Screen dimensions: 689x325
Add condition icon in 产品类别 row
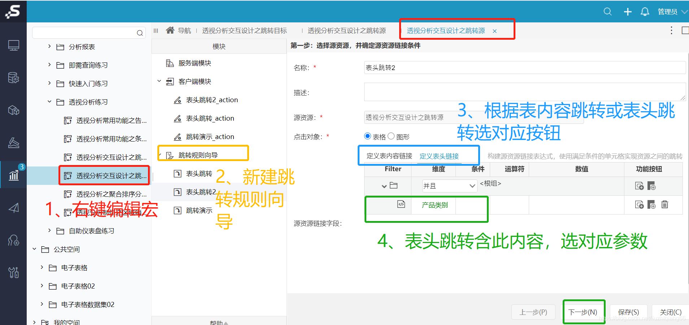point(639,205)
